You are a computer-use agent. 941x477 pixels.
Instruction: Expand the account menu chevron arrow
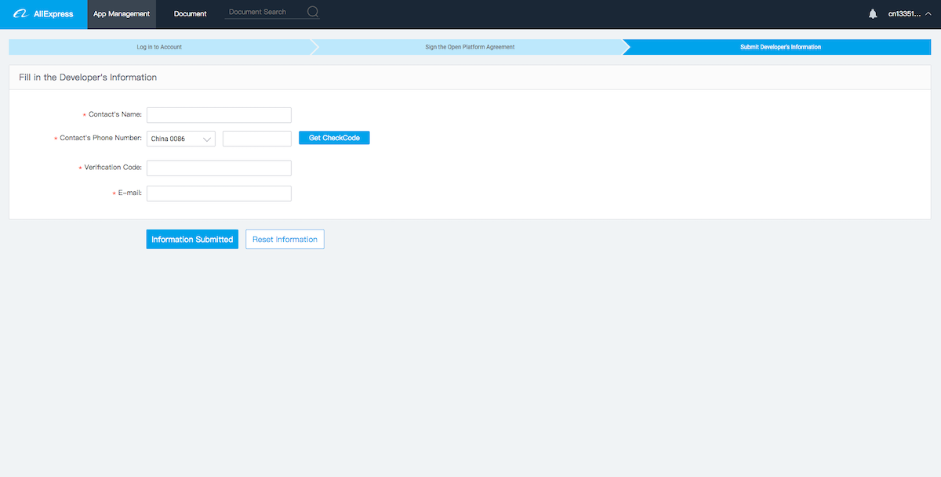coord(928,14)
